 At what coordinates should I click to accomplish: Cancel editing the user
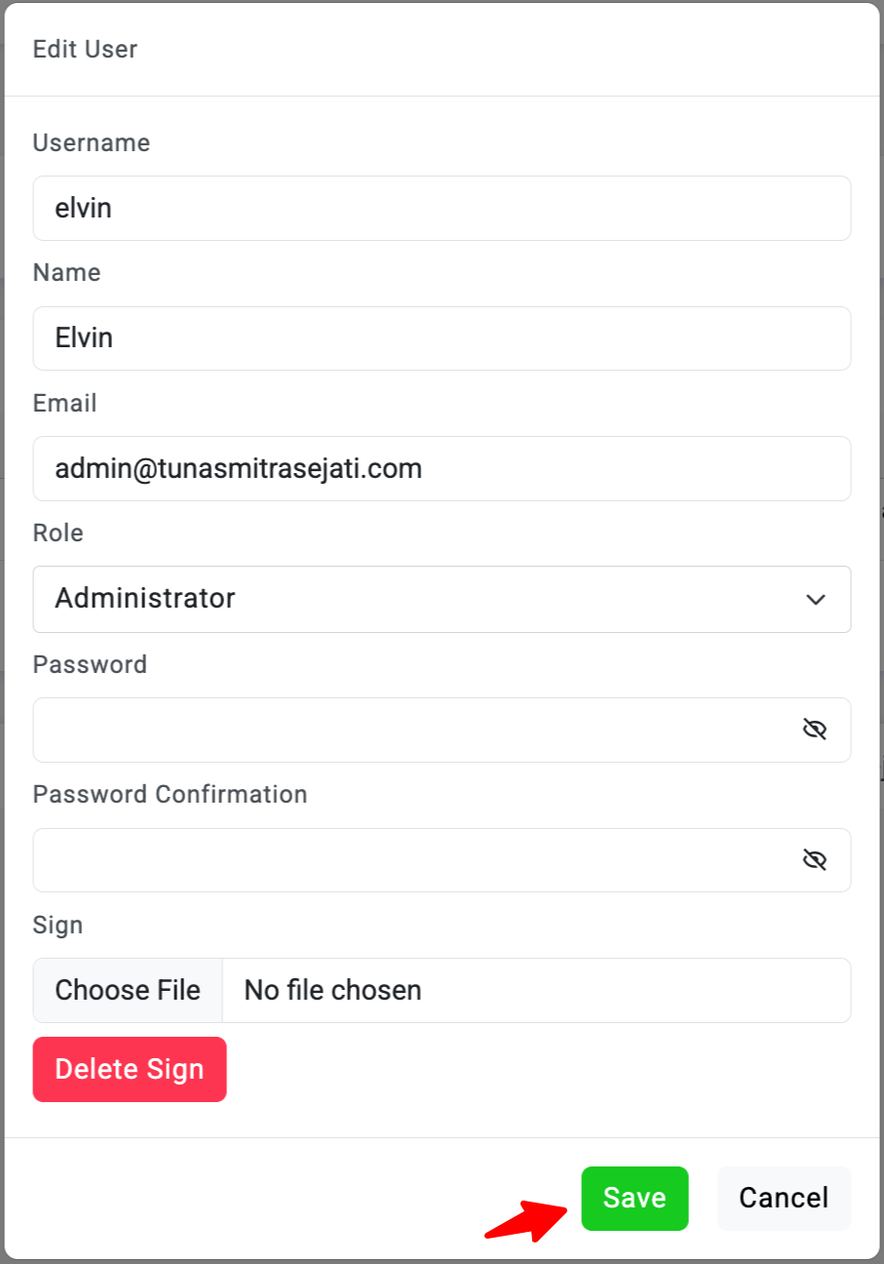tap(784, 1198)
